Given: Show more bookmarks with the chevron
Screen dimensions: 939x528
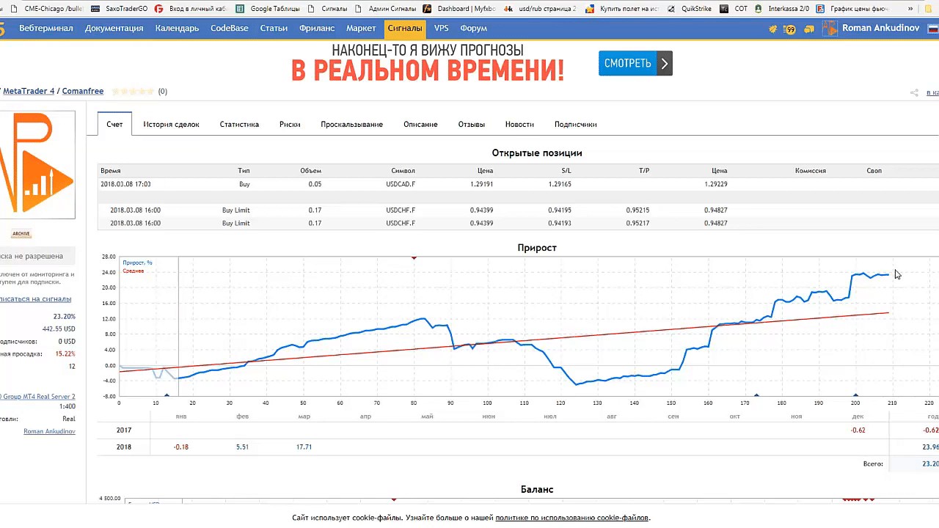Looking at the screenshot, I should click(x=911, y=9).
